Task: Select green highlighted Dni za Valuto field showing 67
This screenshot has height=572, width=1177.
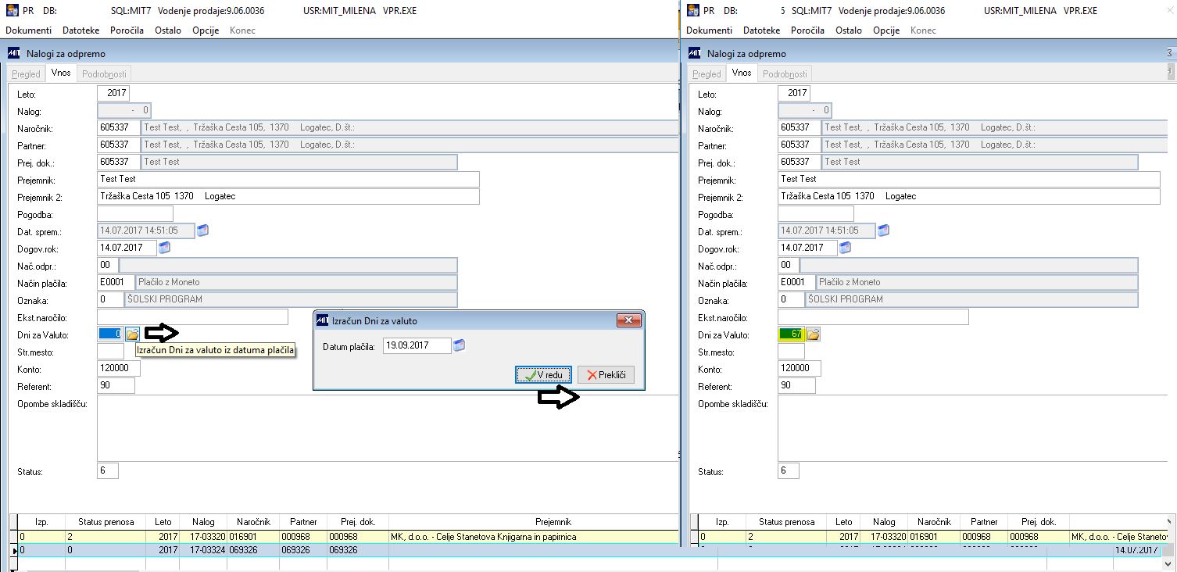Action: point(791,334)
